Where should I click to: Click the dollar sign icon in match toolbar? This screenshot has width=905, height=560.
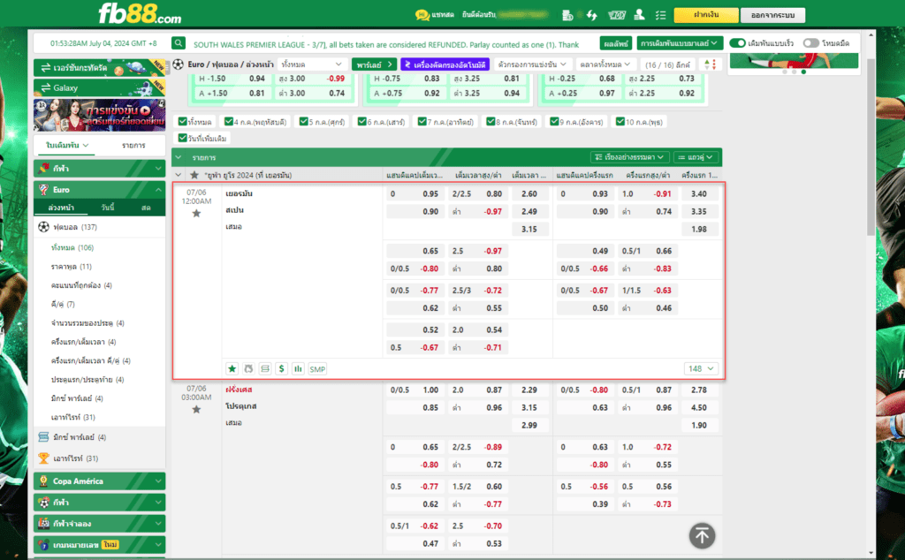(281, 368)
